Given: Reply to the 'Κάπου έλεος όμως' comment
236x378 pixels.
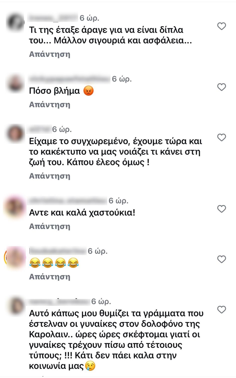Looking at the screenshot, I should point(50,176).
